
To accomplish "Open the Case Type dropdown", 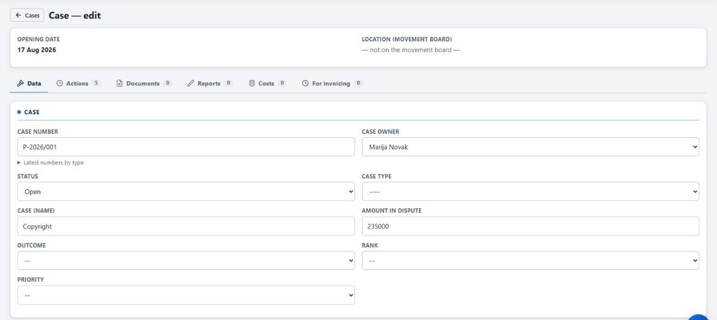I will [x=530, y=191].
